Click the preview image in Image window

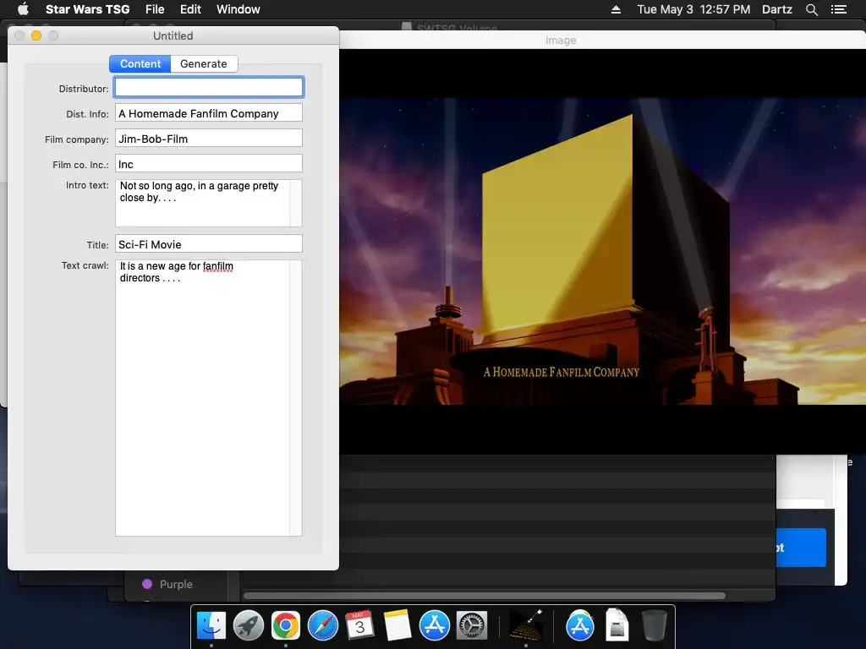(x=602, y=251)
